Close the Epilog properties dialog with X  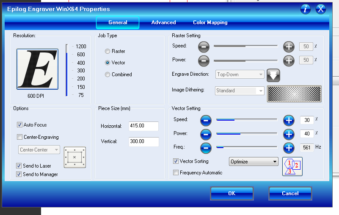pos(321,9)
